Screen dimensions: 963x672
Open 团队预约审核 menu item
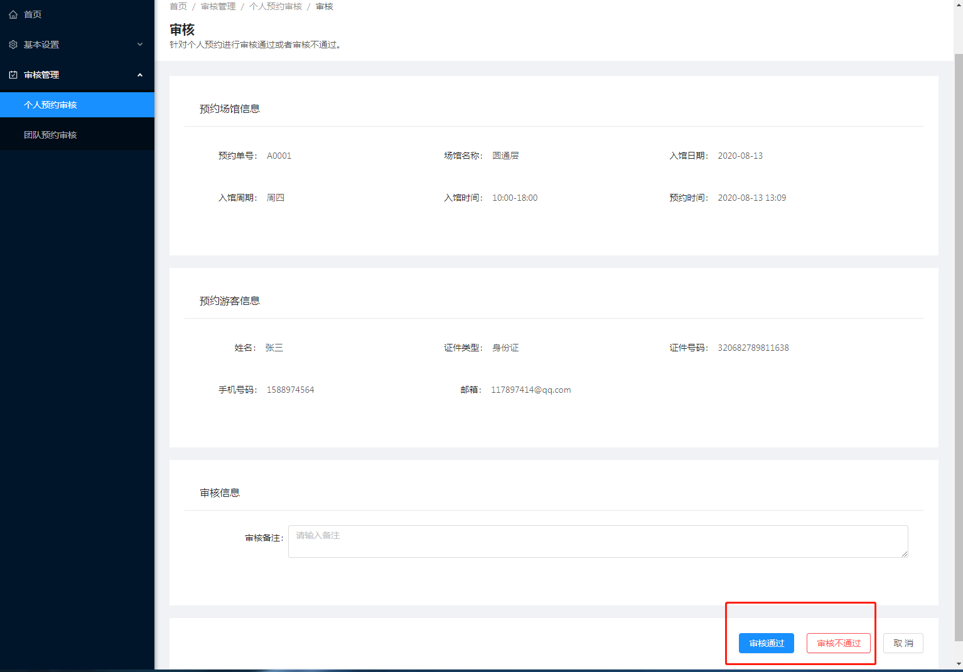[77, 135]
